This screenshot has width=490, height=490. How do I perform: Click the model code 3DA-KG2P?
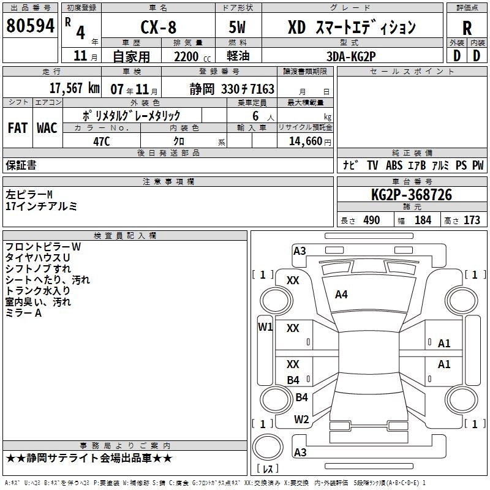click(351, 56)
